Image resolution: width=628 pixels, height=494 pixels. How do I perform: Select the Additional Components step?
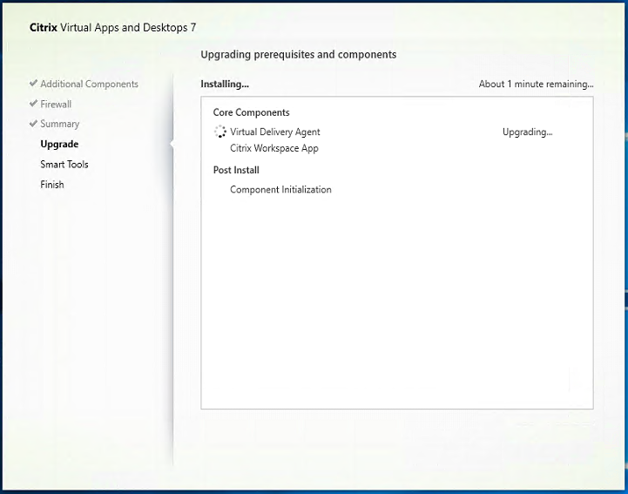pos(90,85)
